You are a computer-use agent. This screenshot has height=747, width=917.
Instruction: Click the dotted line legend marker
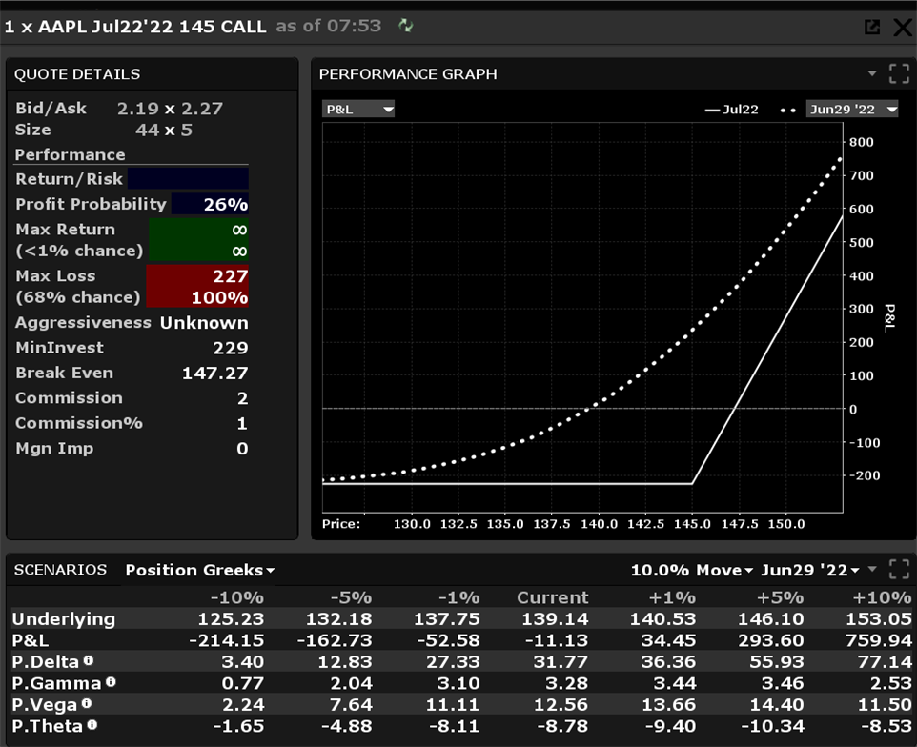(x=787, y=110)
